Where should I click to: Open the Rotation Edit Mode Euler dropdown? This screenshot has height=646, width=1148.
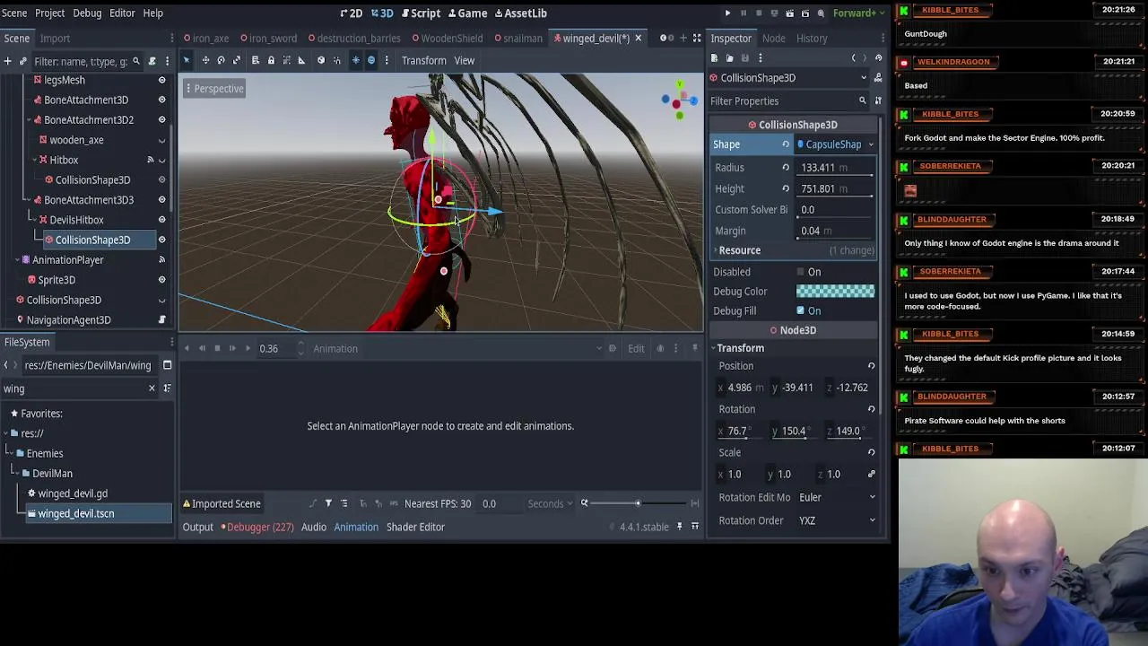click(836, 497)
